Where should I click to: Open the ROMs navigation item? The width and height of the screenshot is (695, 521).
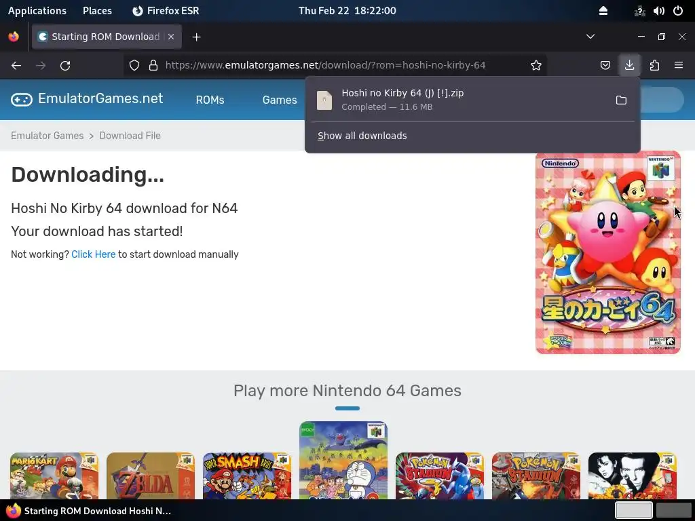coord(210,100)
